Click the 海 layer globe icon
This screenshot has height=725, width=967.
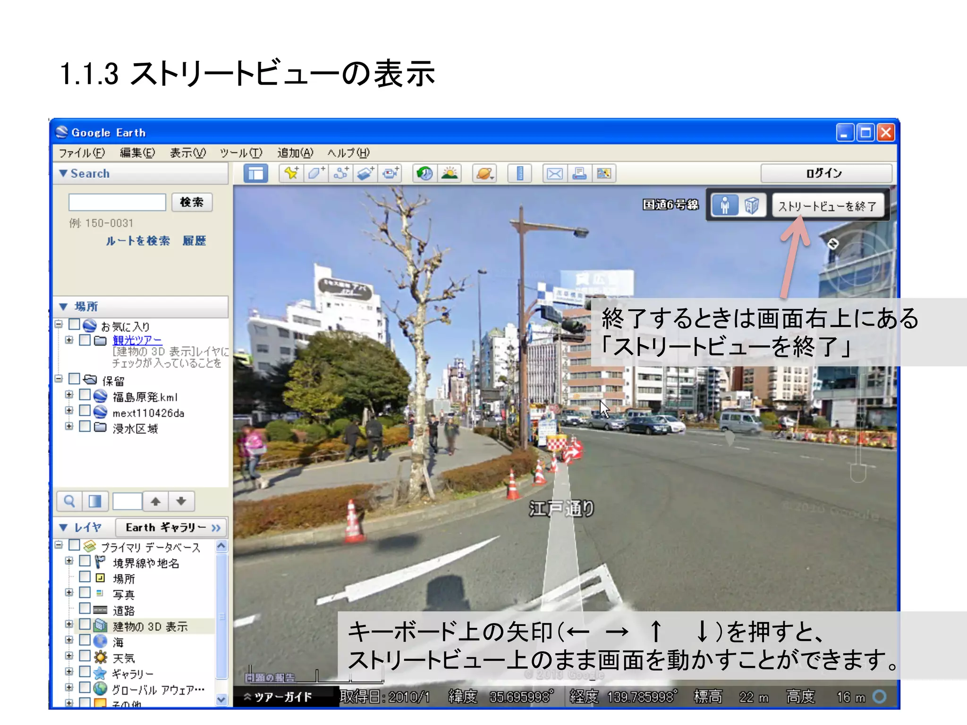[100, 641]
